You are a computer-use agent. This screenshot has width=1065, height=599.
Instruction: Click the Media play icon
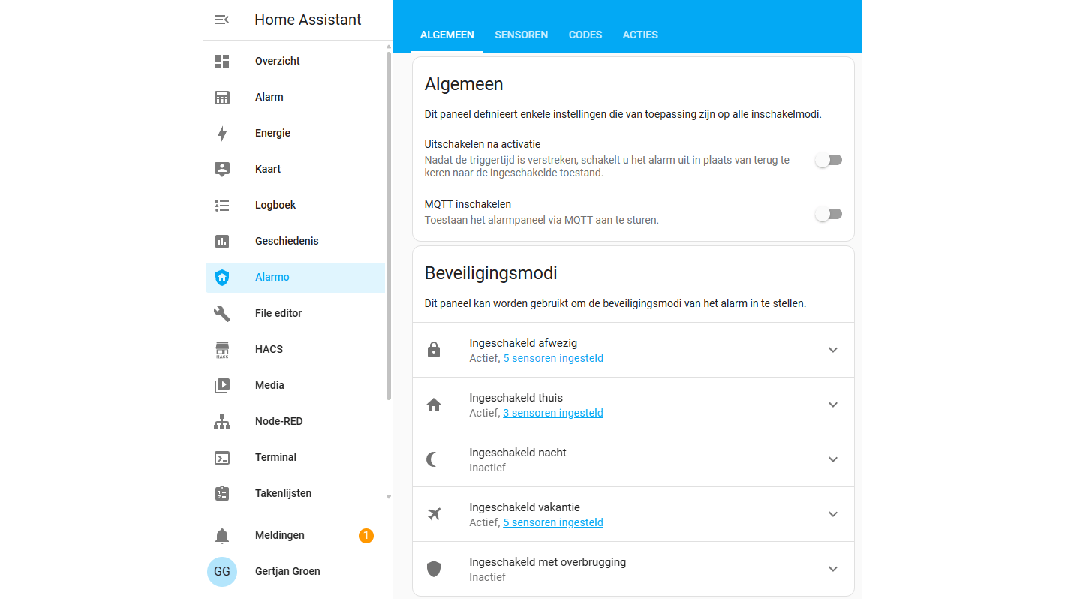point(222,385)
